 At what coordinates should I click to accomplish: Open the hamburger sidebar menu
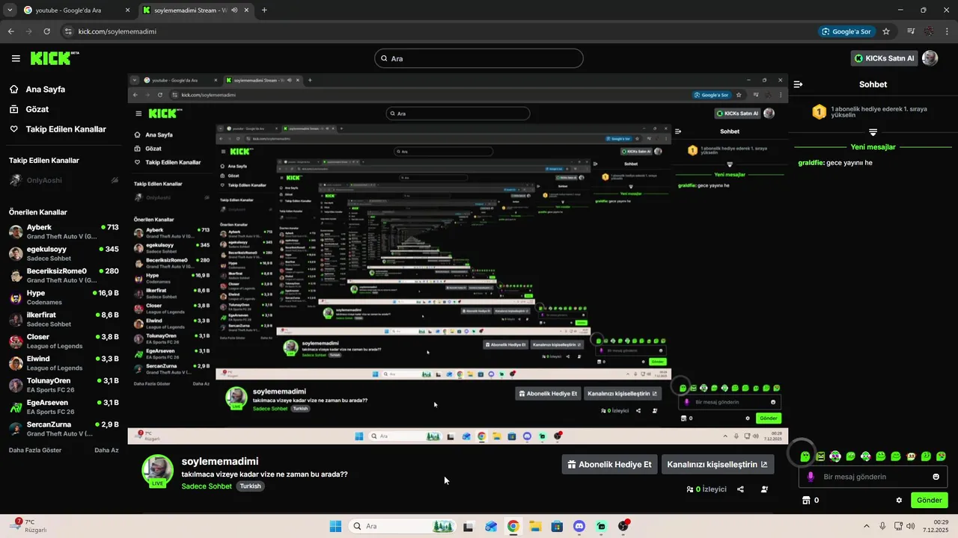pyautogui.click(x=16, y=58)
